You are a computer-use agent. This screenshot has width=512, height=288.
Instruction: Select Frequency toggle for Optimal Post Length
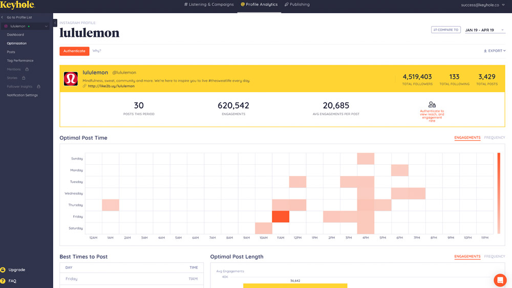coord(495,256)
